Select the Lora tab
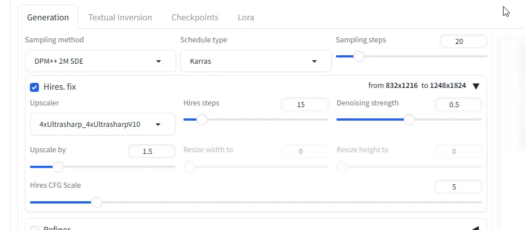Viewport: 525px width, 230px height. click(246, 17)
